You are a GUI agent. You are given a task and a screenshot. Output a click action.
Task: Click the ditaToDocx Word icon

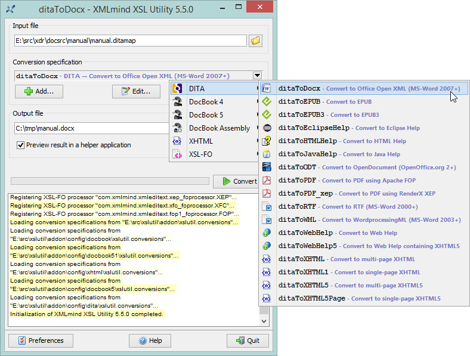[x=267, y=88]
